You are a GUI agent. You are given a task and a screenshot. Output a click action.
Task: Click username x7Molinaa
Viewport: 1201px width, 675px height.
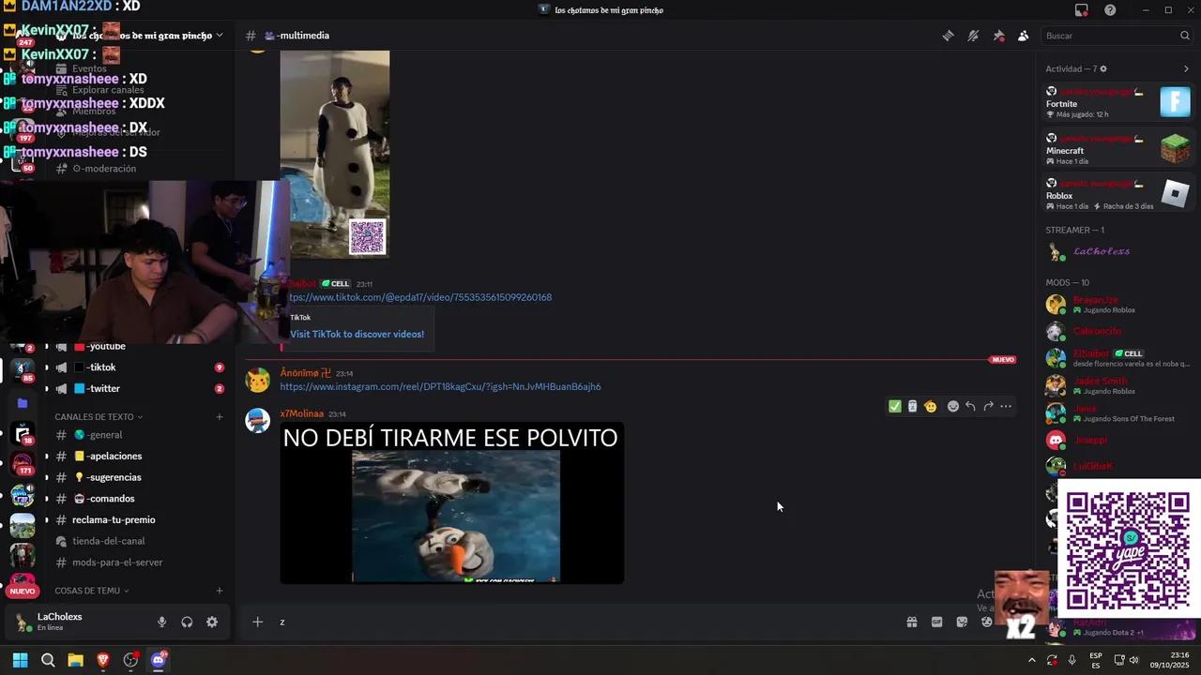point(301,413)
